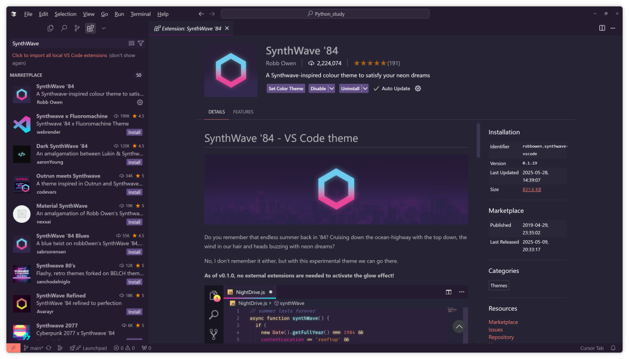Open the Selection menu
The image size is (629, 359).
[65, 14]
